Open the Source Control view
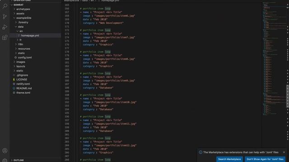289x162 pixels. (5, 17)
